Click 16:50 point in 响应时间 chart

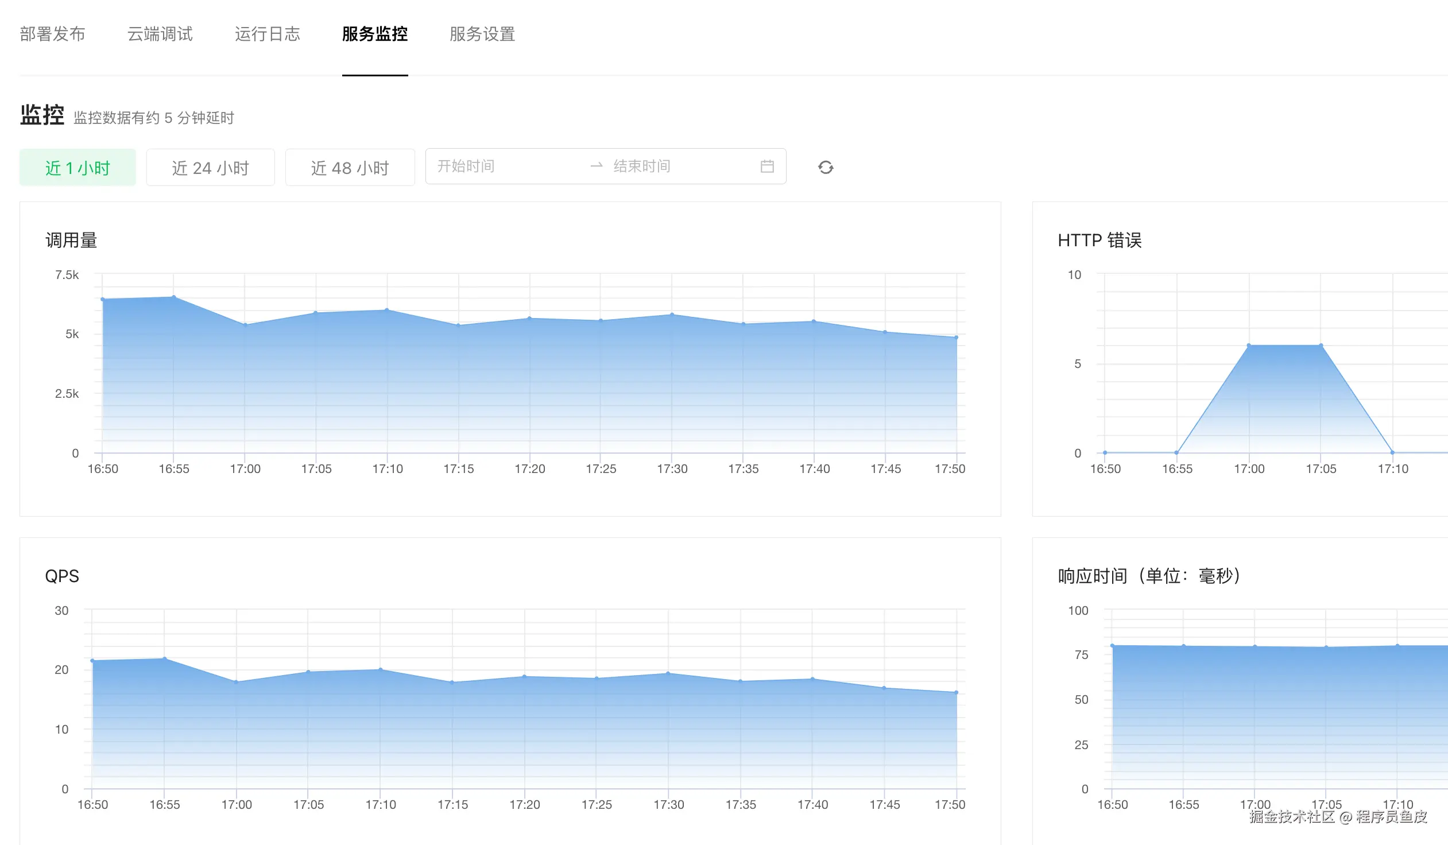coord(1113,646)
